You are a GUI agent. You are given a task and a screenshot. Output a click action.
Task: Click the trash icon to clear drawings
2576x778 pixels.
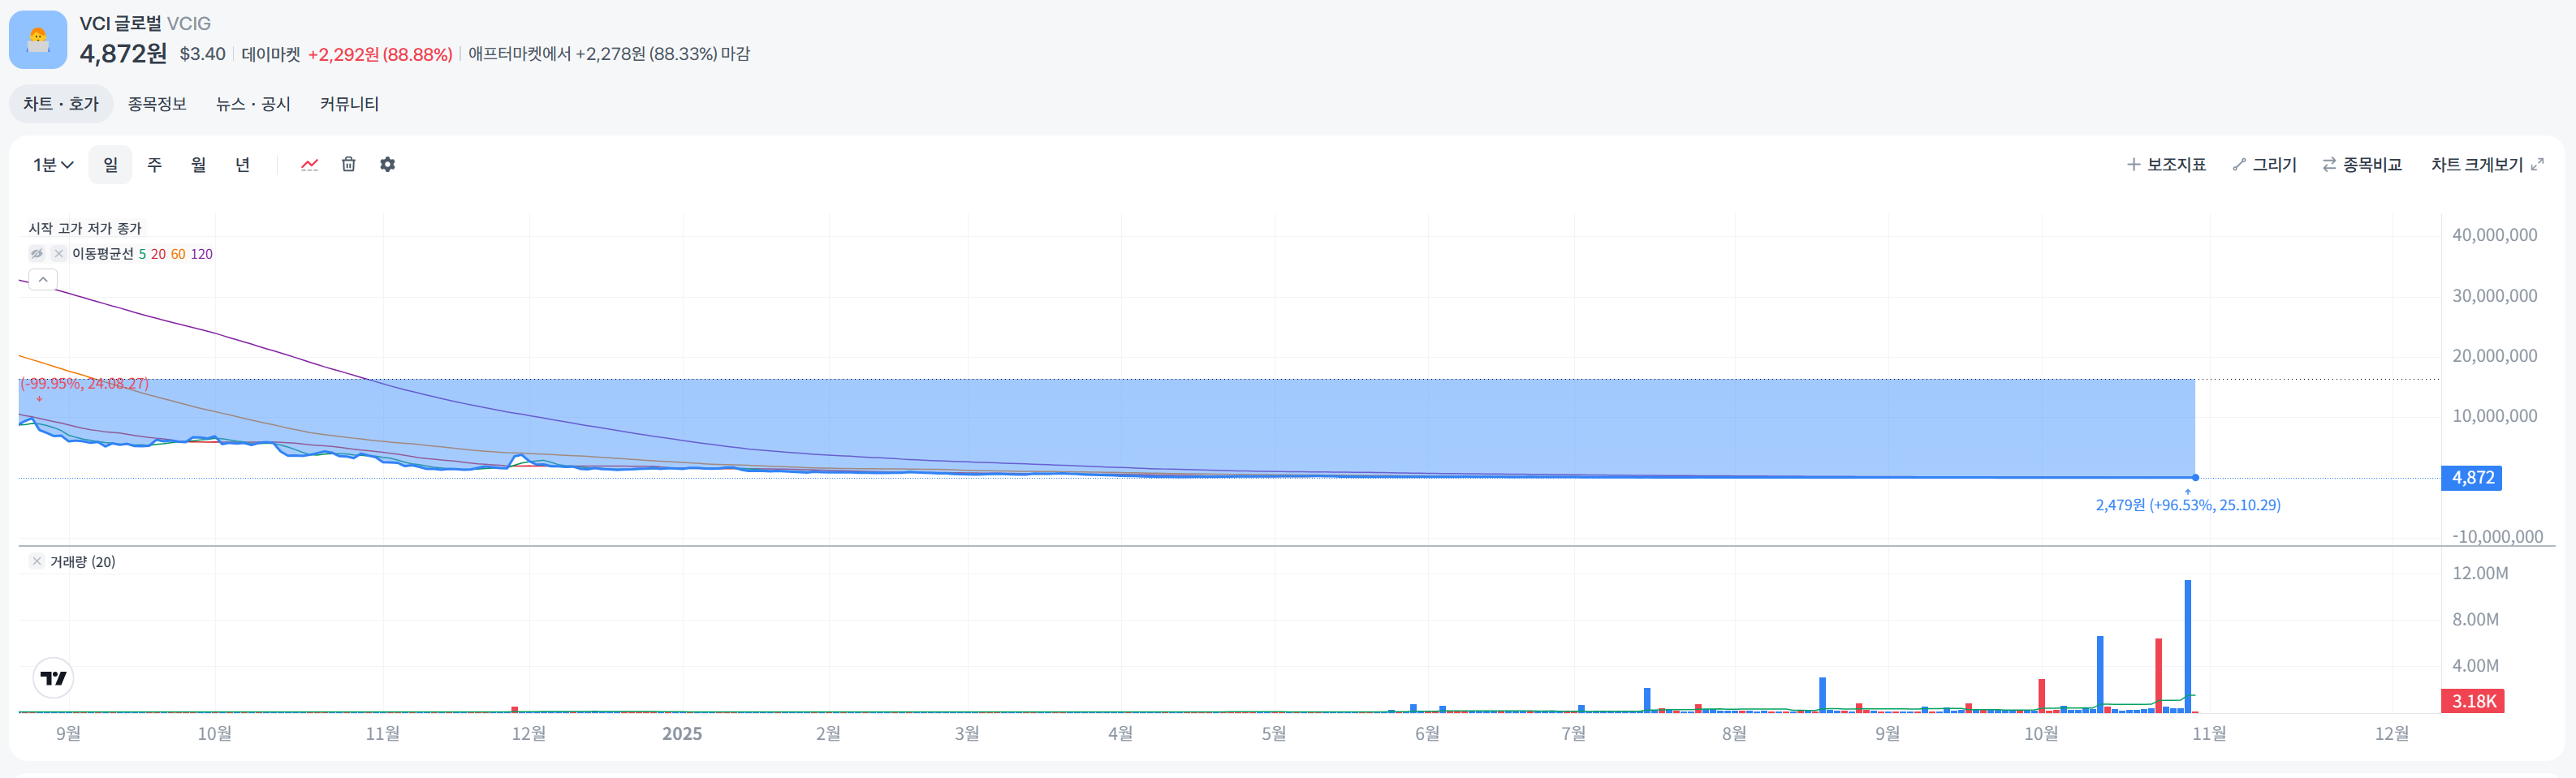tap(348, 165)
